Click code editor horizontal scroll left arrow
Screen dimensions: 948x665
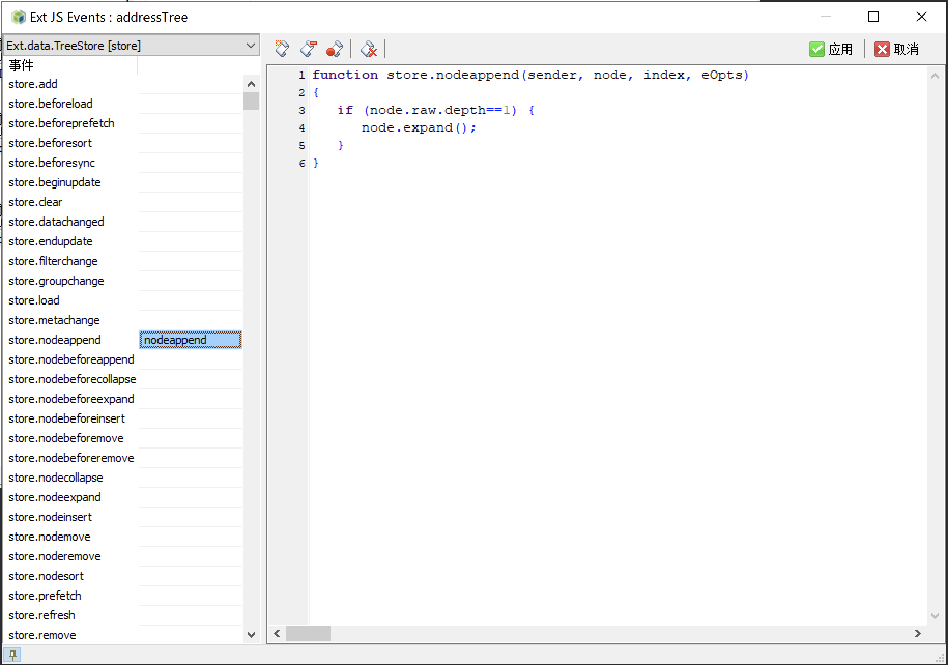tap(277, 633)
